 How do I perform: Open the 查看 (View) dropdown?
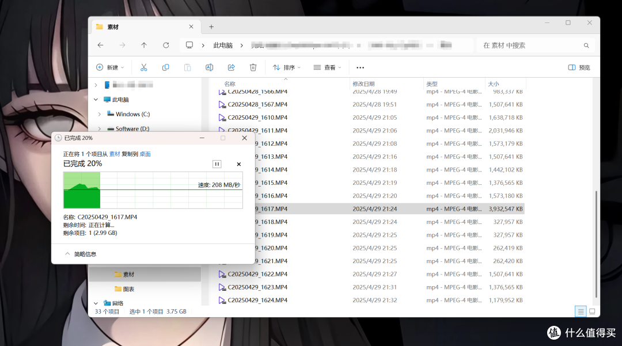click(327, 67)
